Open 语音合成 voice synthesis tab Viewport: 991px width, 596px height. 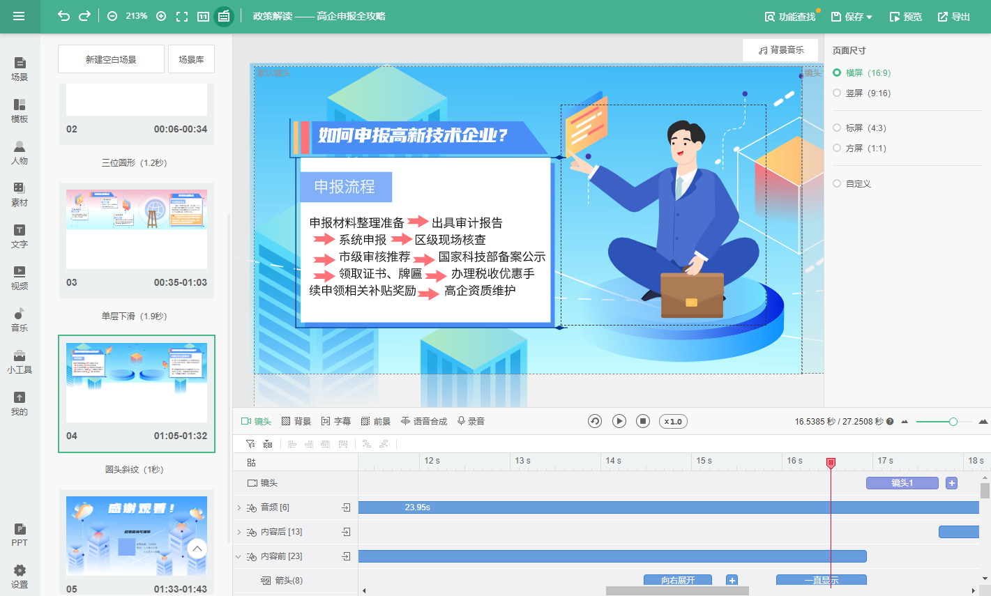pyautogui.click(x=424, y=421)
